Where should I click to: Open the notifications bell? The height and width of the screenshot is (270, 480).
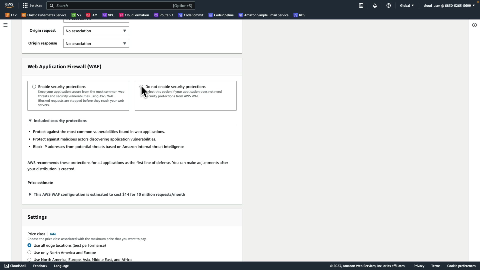point(375,5)
